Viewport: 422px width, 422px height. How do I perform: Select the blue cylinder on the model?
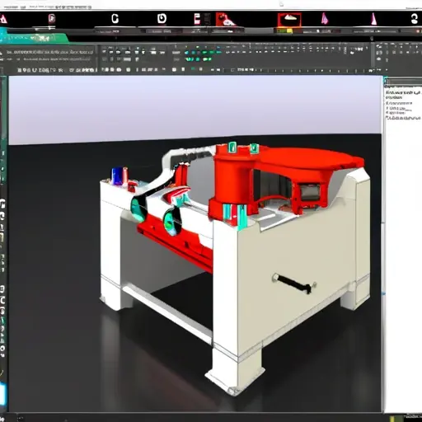[116, 176]
